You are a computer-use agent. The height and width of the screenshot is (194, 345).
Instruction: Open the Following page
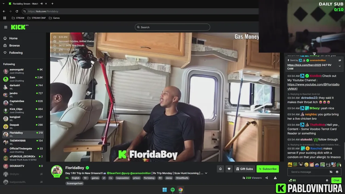click(x=13, y=53)
